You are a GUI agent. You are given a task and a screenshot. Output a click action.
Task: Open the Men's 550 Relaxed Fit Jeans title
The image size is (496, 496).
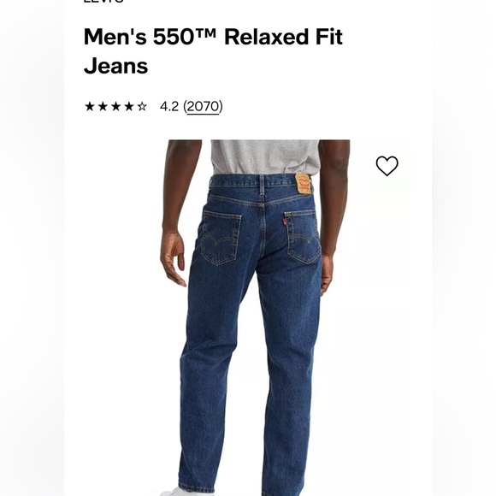pos(213,51)
